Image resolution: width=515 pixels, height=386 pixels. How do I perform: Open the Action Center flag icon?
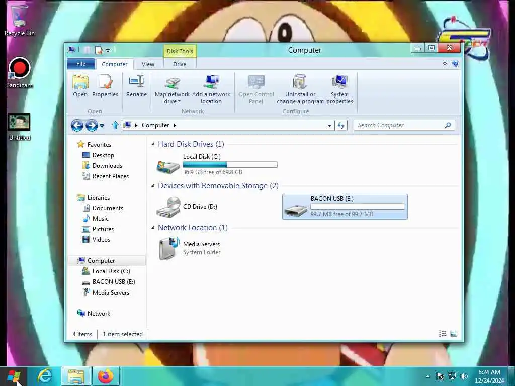pyautogui.click(x=440, y=376)
